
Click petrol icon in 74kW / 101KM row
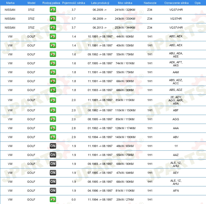(53, 63)
